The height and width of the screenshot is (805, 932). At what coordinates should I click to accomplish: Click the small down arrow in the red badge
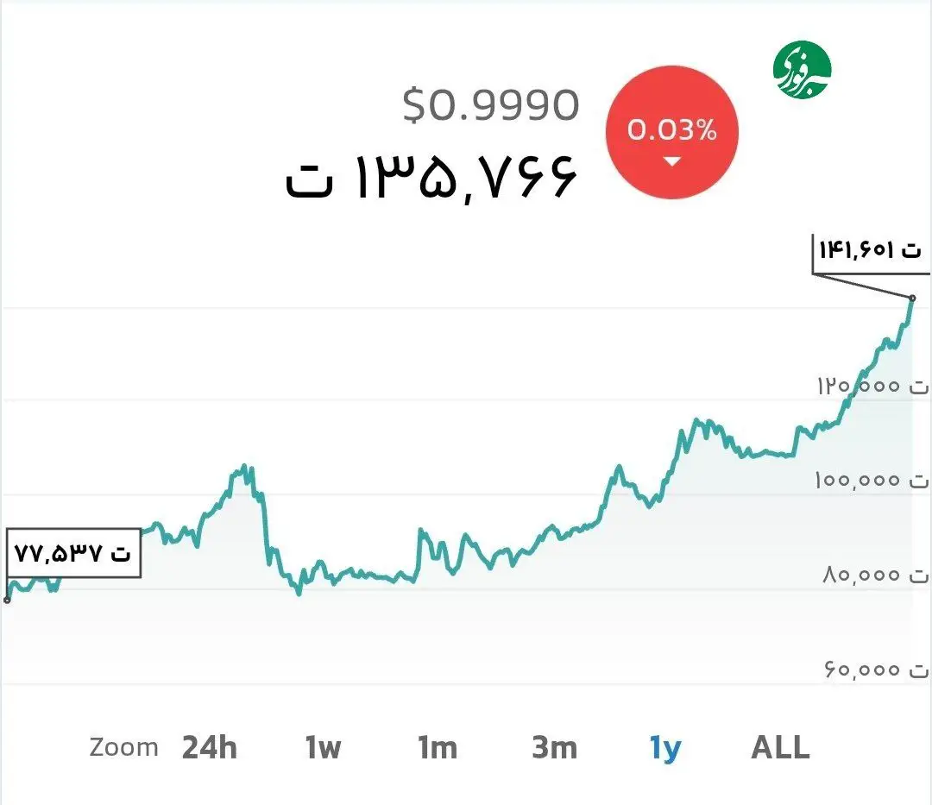point(672,161)
